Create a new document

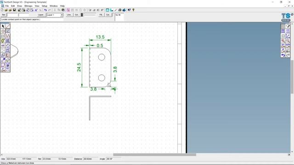coord(2,10)
